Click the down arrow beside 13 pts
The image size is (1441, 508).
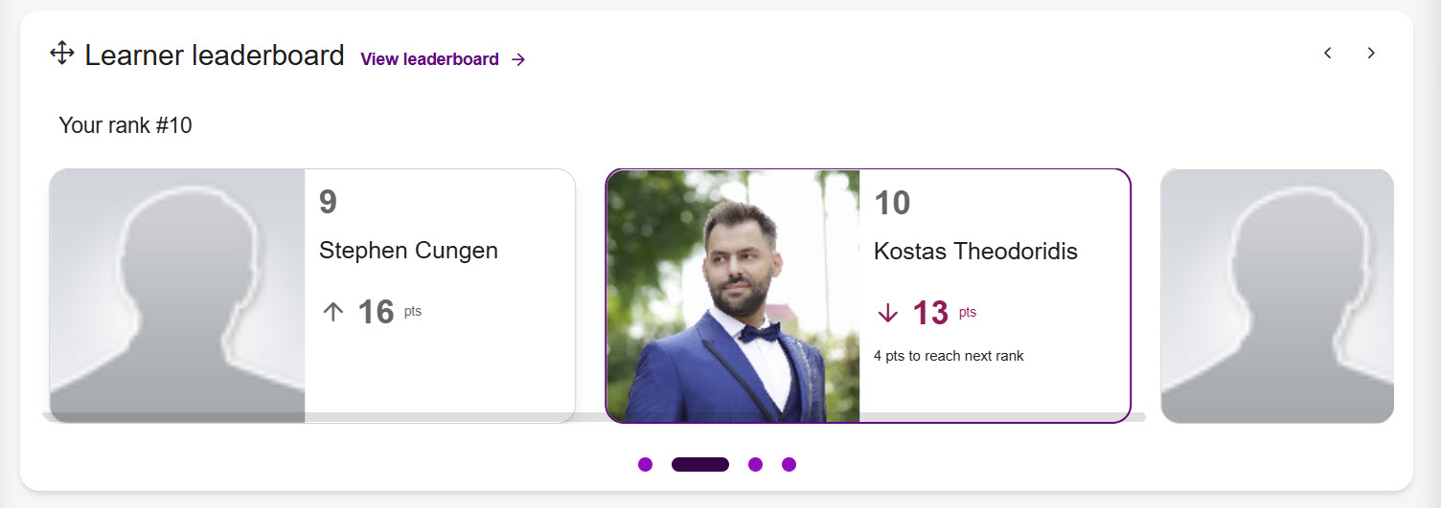[x=888, y=313]
